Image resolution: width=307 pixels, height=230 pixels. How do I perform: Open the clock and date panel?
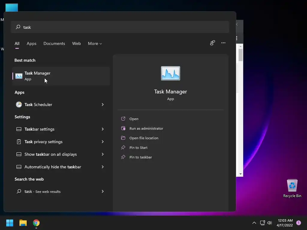[x=285, y=223]
